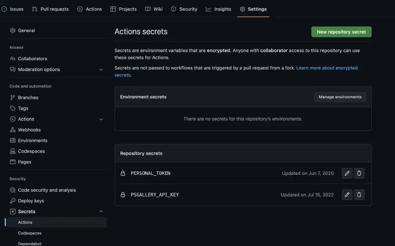
Task: Switch to the Projects tab
Action: click(124, 9)
